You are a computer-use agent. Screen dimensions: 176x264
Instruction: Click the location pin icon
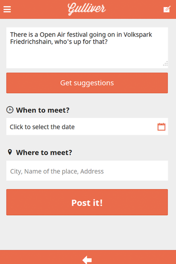click(10, 152)
